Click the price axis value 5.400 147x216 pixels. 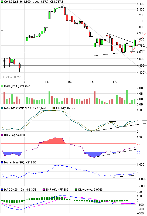point(141,4)
